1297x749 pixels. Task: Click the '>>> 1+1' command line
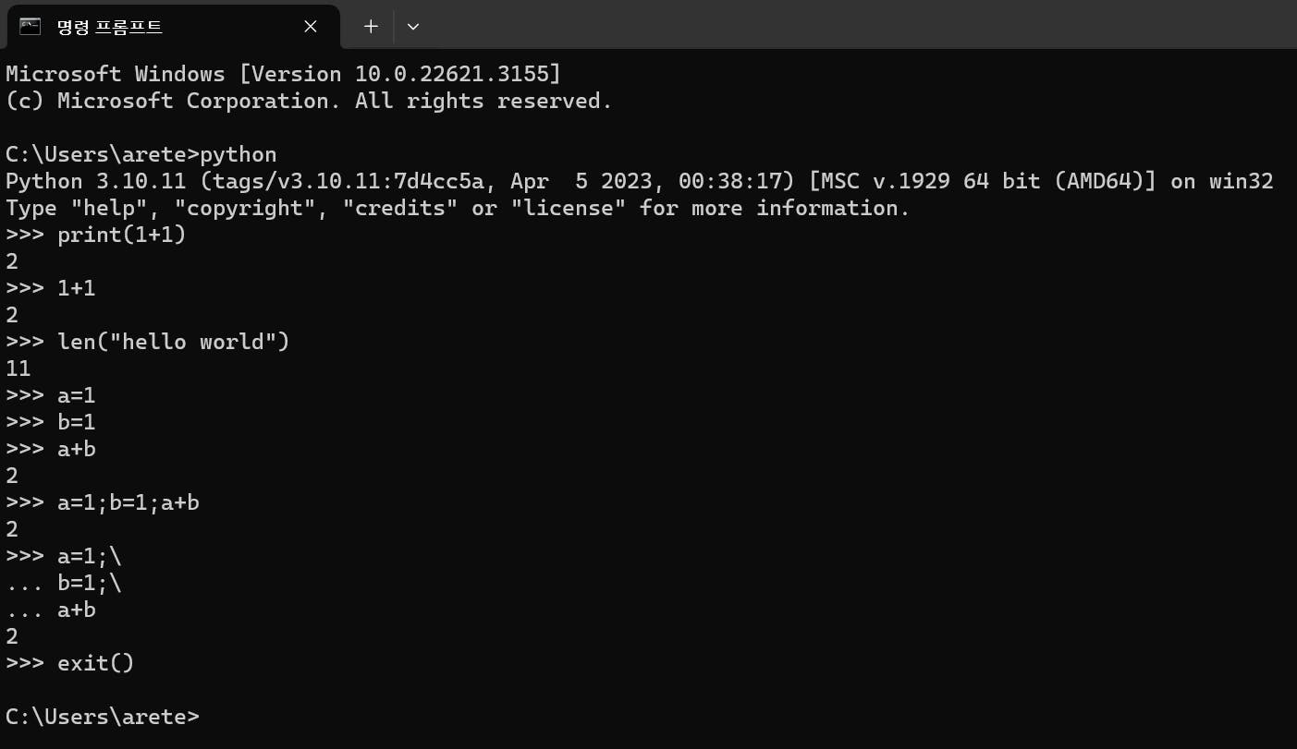51,288
